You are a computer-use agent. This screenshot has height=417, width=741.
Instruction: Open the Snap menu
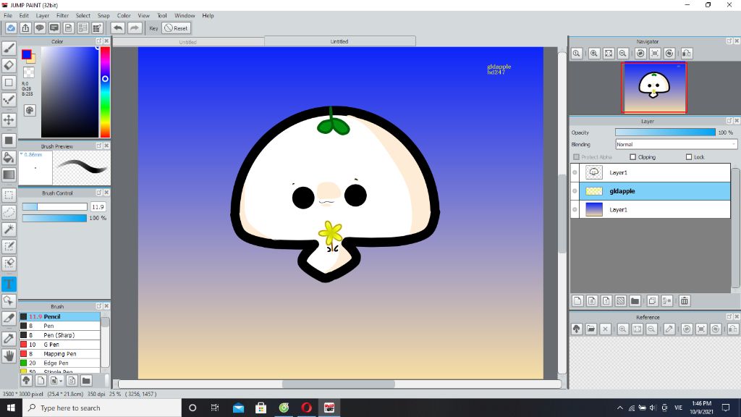[x=103, y=16]
